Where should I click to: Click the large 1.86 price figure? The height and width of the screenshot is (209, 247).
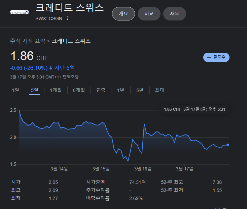tap(22, 56)
